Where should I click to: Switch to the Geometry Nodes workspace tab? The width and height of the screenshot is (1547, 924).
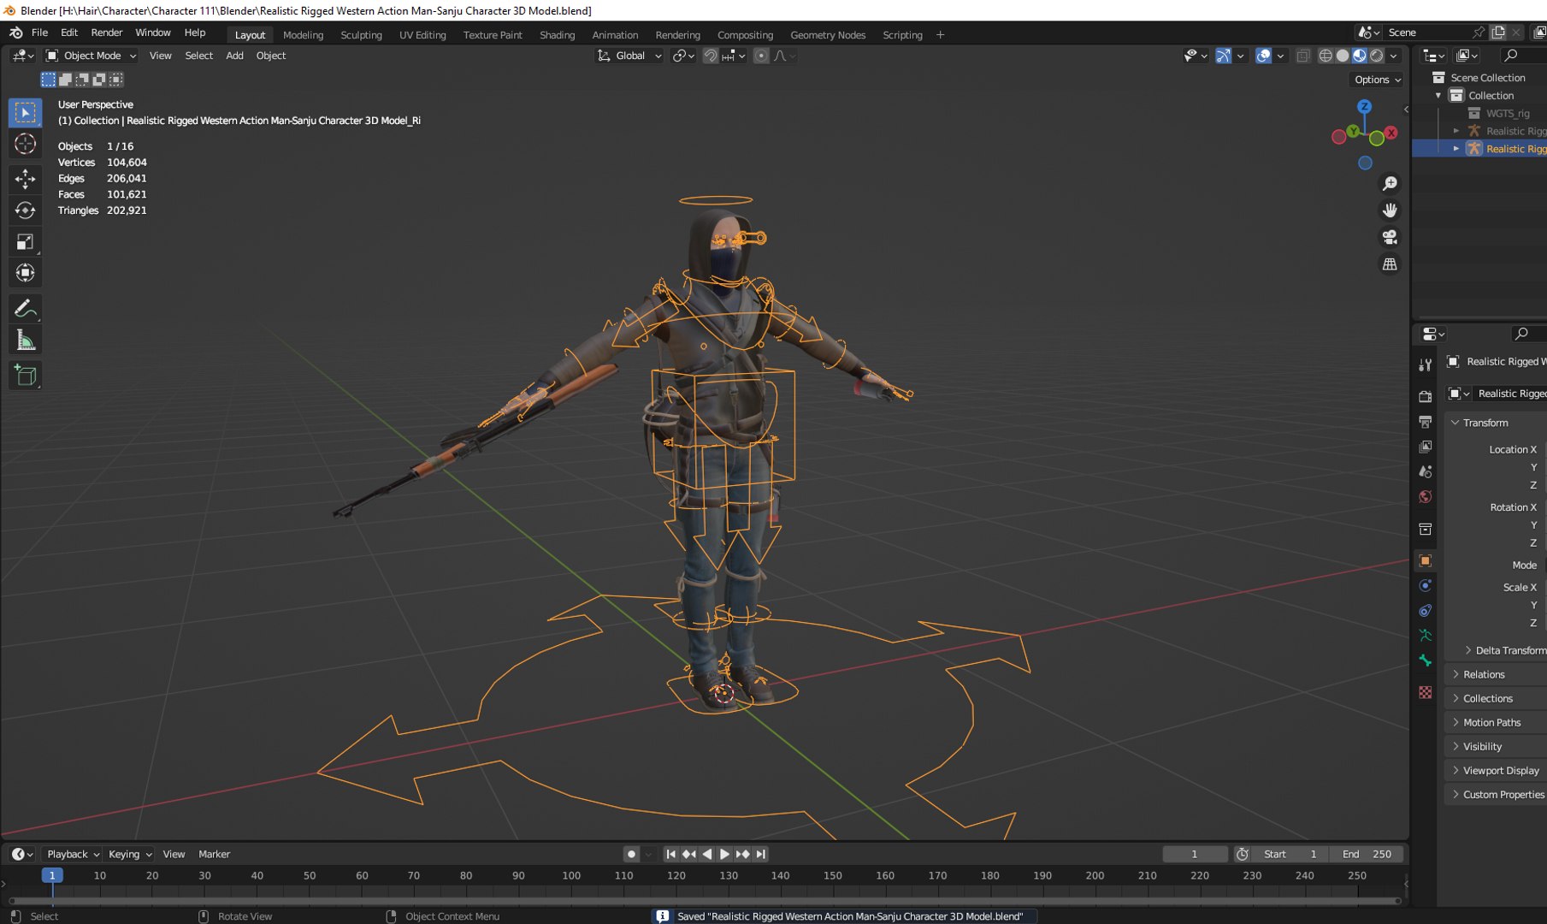point(828,35)
